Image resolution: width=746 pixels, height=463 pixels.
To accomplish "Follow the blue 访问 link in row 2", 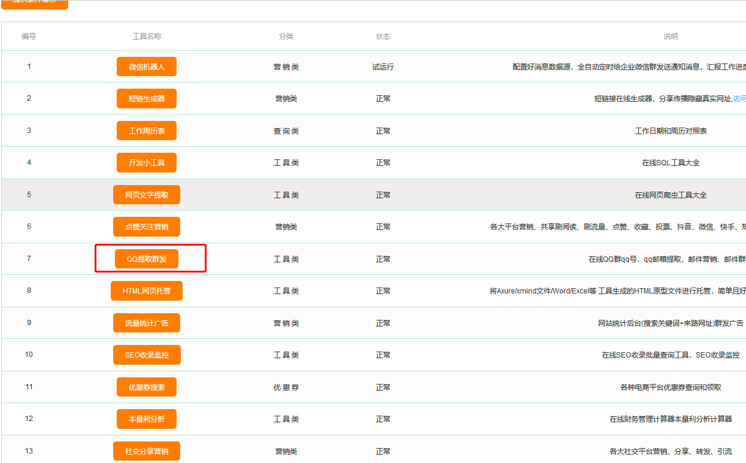I will (739, 99).
